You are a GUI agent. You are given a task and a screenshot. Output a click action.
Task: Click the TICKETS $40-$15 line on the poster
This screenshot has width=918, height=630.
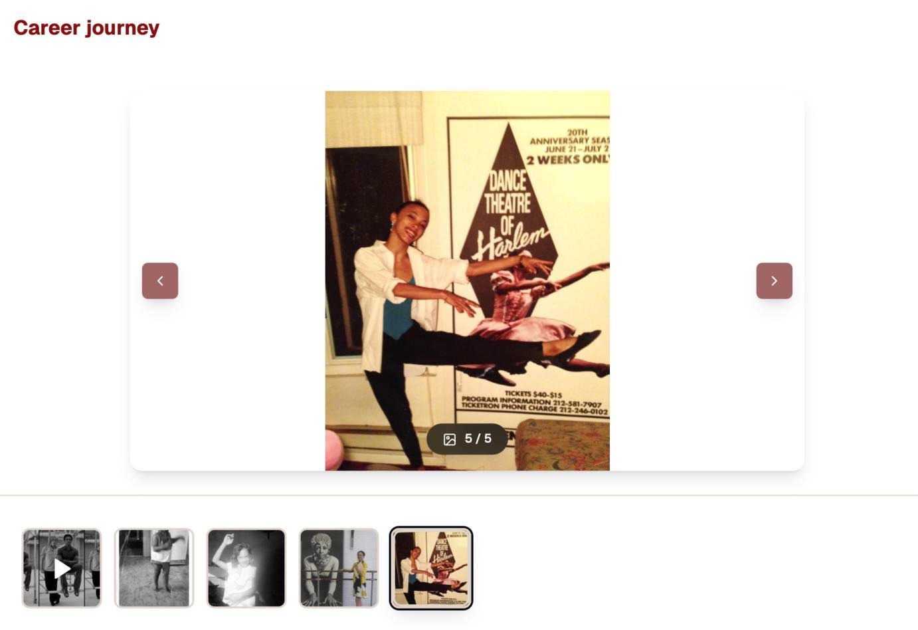coord(533,395)
